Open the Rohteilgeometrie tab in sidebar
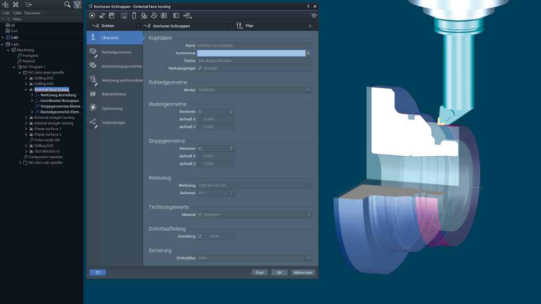 [116, 52]
